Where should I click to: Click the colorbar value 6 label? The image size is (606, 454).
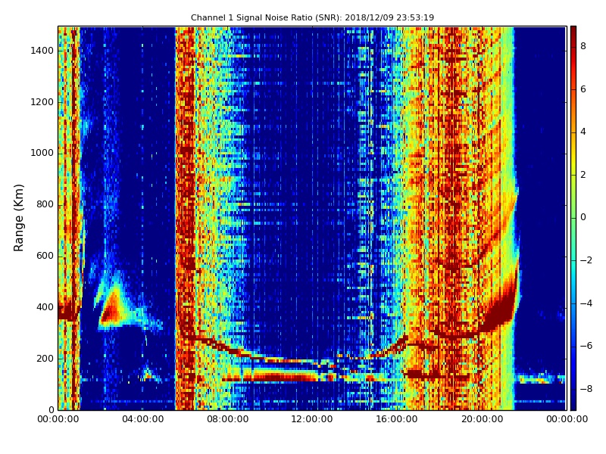point(583,89)
